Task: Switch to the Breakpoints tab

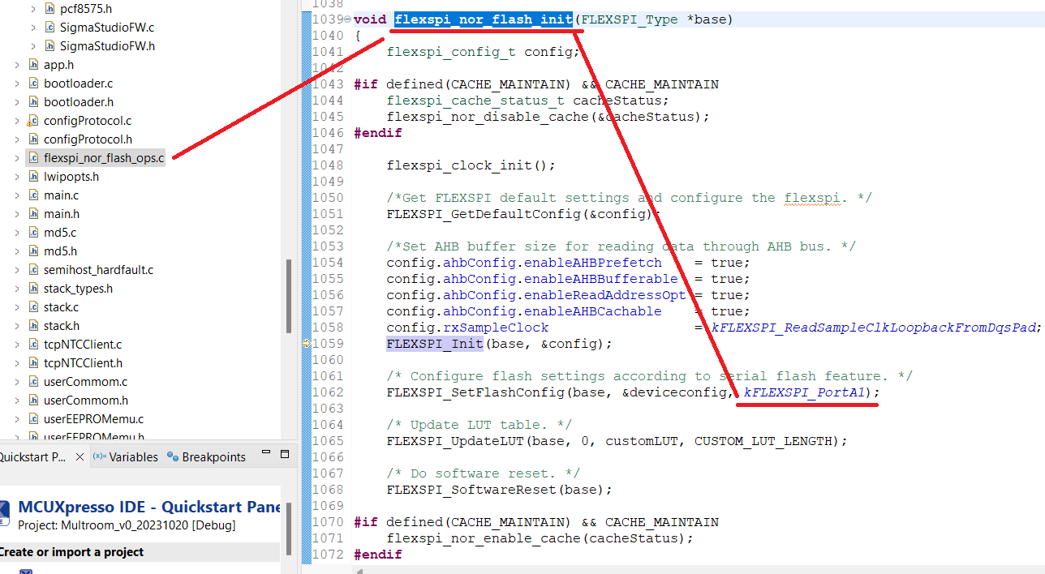Action: click(215, 456)
